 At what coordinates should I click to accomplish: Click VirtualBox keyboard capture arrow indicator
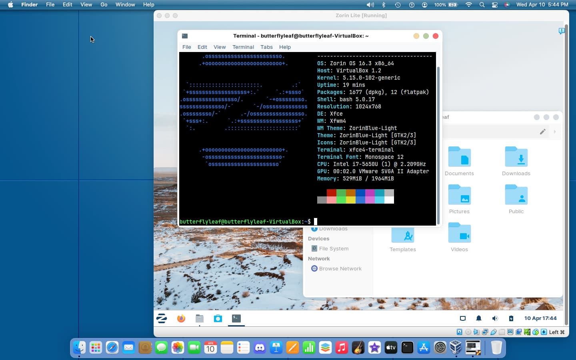pyautogui.click(x=544, y=332)
